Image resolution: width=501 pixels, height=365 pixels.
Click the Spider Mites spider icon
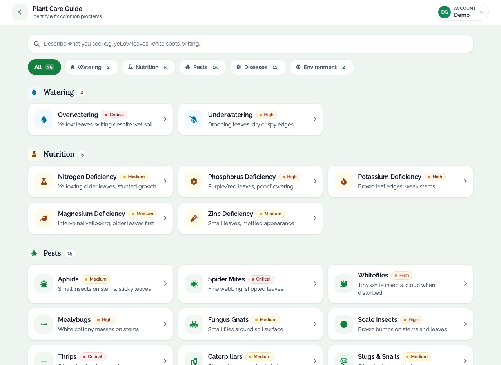(x=194, y=284)
